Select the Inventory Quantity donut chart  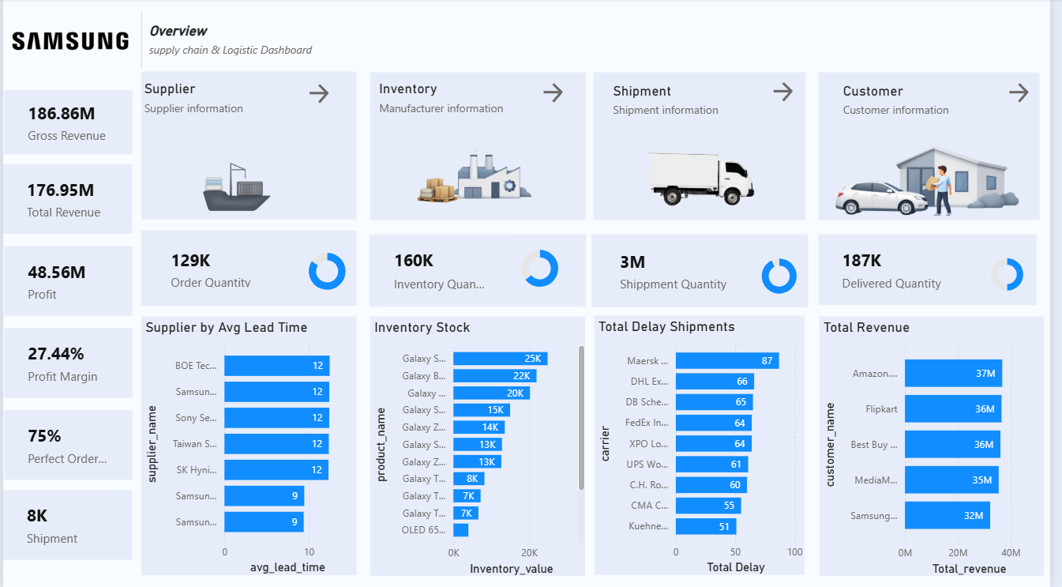tap(540, 269)
